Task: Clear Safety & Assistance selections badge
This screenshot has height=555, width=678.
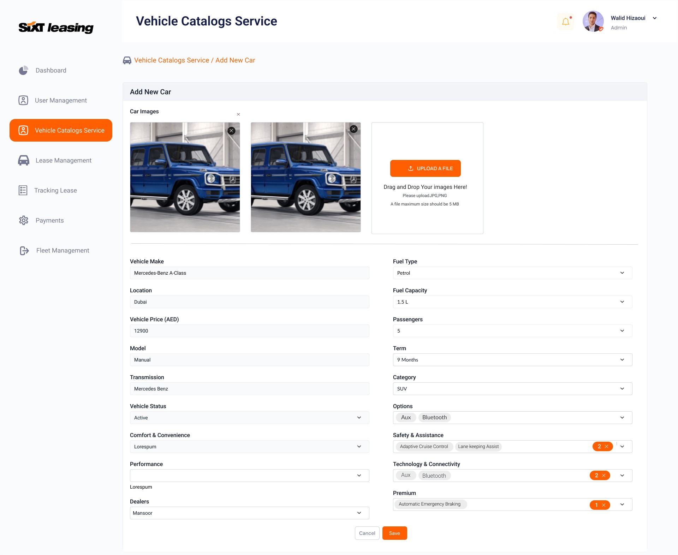Action: tap(606, 447)
